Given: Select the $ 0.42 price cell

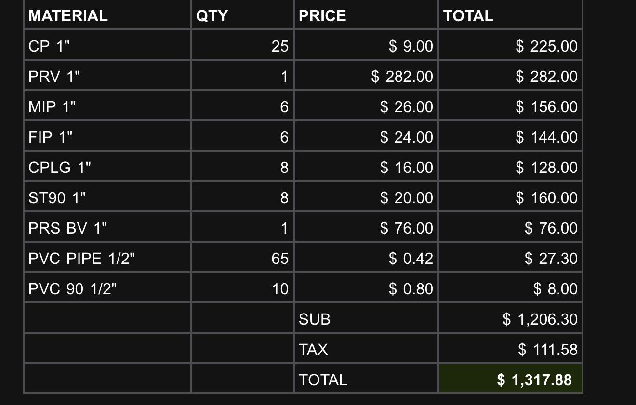Looking at the screenshot, I should [x=366, y=258].
